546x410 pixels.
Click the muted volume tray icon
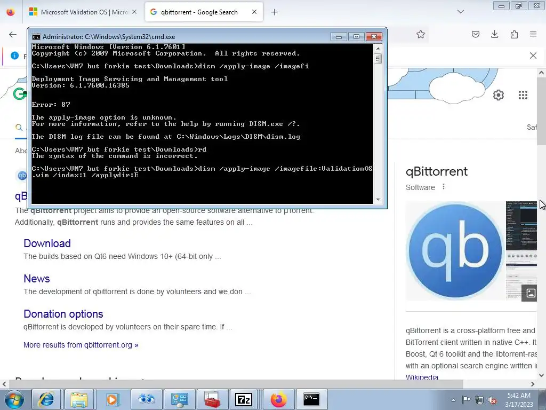(492, 400)
